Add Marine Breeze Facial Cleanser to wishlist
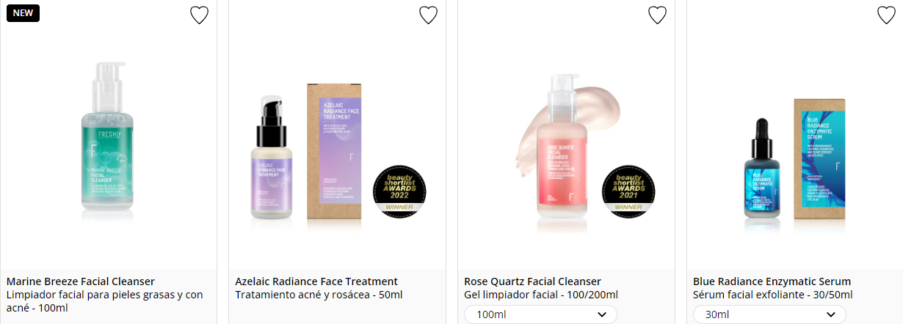The height and width of the screenshot is (324, 903). pos(199,15)
